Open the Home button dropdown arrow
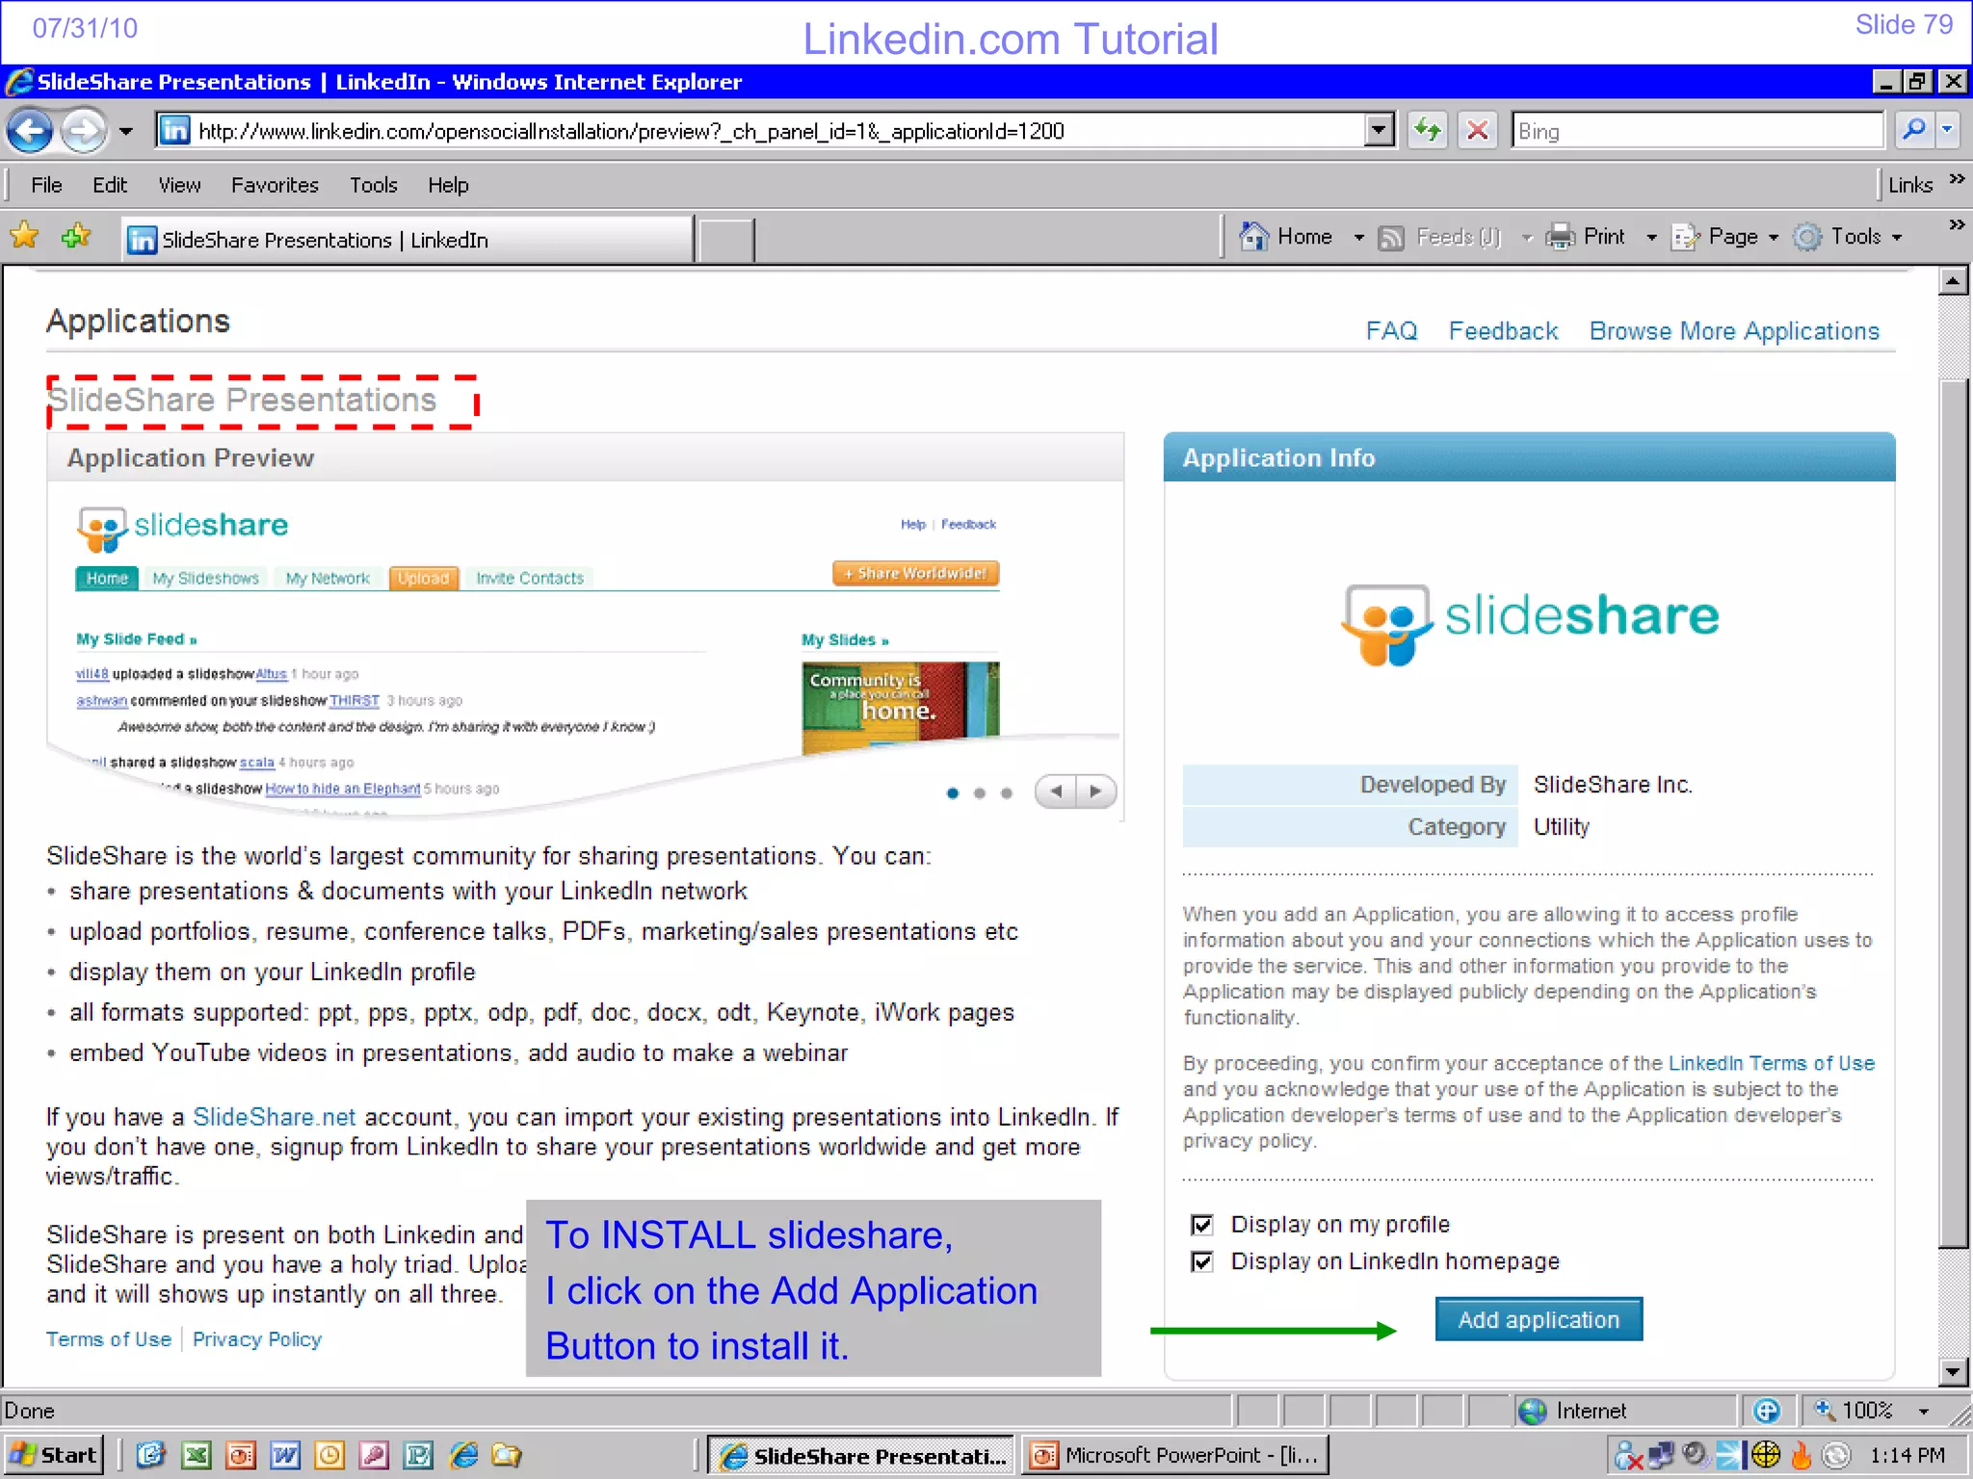This screenshot has height=1479, width=1973. click(x=1358, y=238)
